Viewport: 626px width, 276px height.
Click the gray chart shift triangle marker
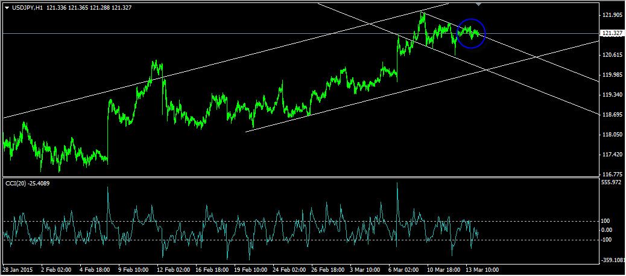(x=479, y=4)
